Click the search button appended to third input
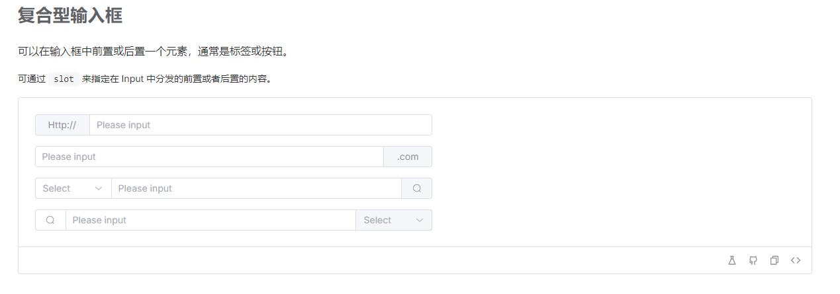The width and height of the screenshot is (840, 294). [x=416, y=188]
